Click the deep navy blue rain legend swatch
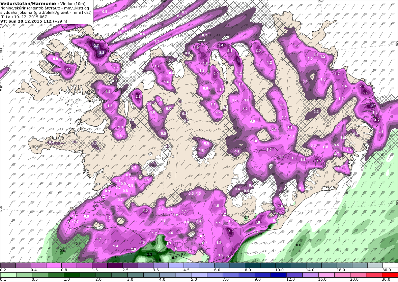This screenshot has height=282, width=398. (279, 275)
